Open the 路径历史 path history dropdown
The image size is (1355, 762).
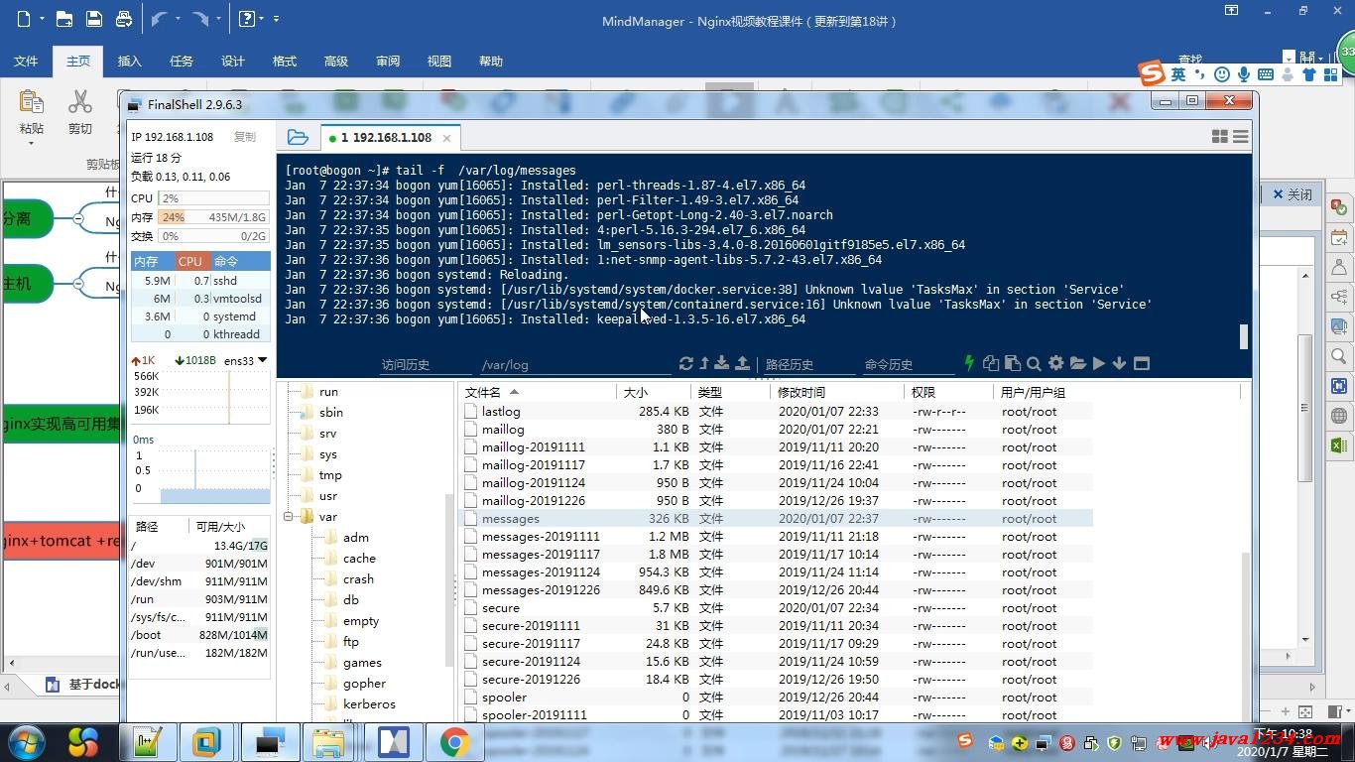[809, 364]
